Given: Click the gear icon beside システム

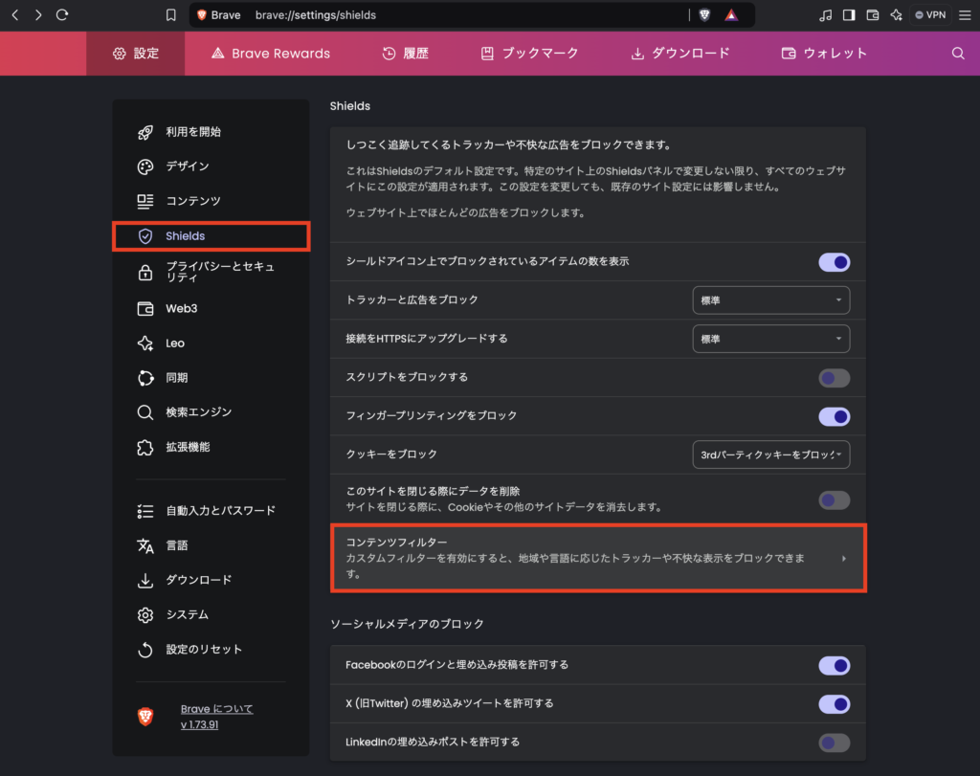Looking at the screenshot, I should coord(145,615).
